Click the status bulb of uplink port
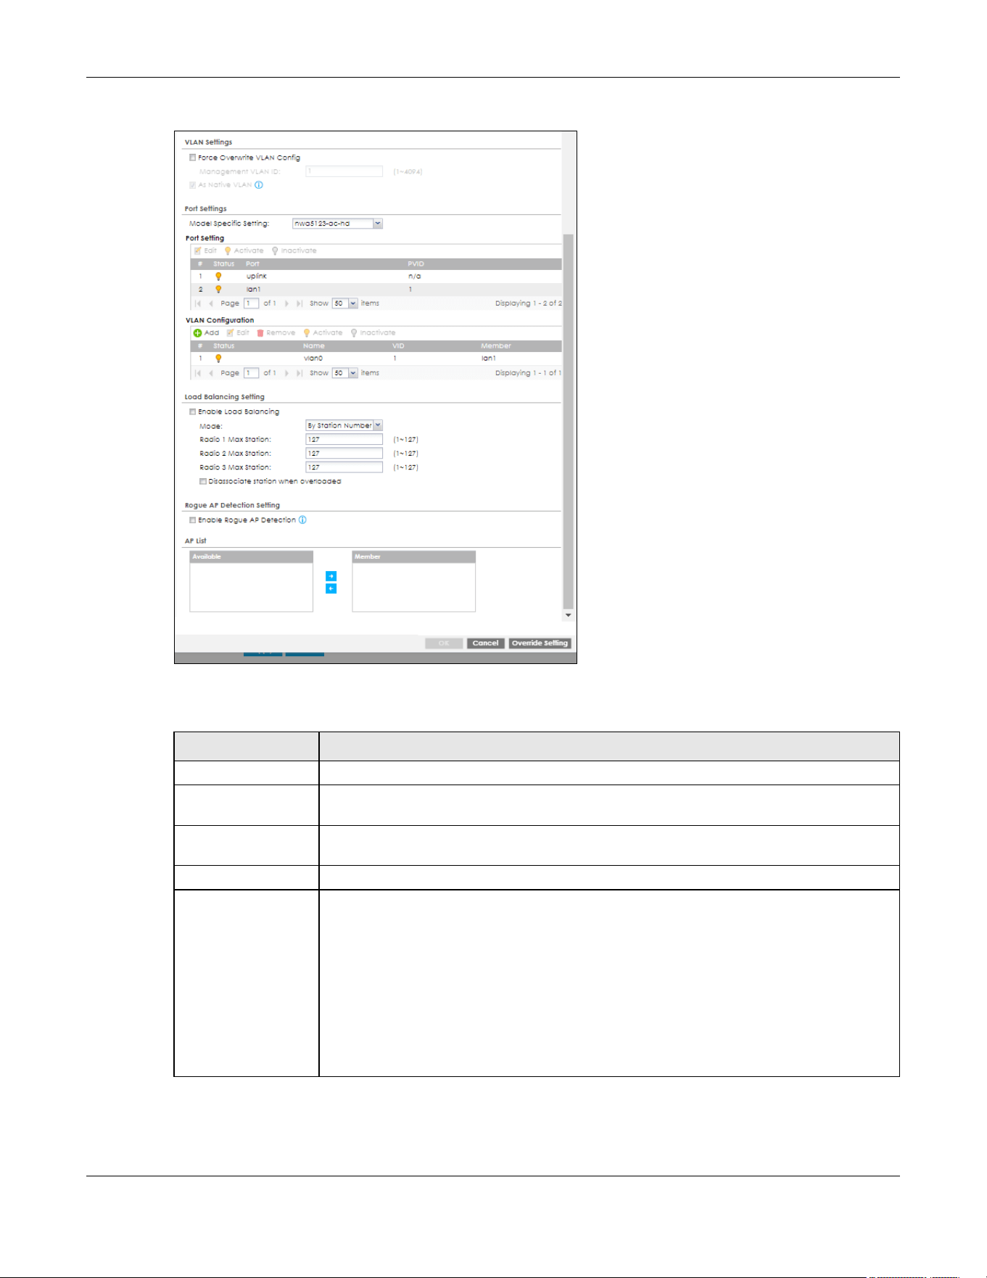The width and height of the screenshot is (987, 1278). pos(218,277)
